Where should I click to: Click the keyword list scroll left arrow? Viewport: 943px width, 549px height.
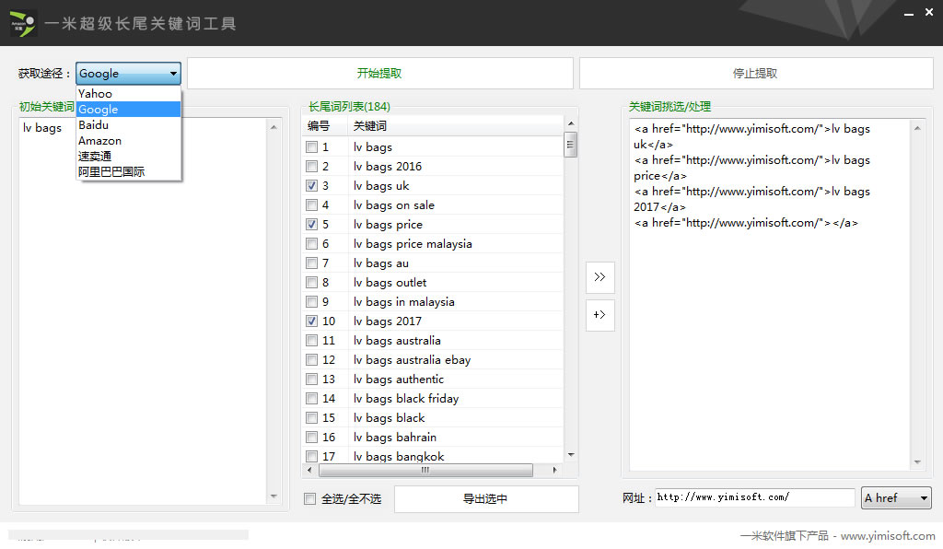(x=309, y=470)
